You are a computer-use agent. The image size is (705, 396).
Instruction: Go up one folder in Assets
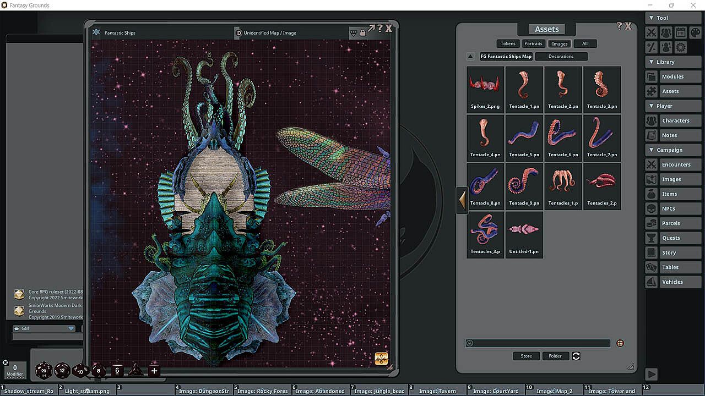tap(470, 56)
